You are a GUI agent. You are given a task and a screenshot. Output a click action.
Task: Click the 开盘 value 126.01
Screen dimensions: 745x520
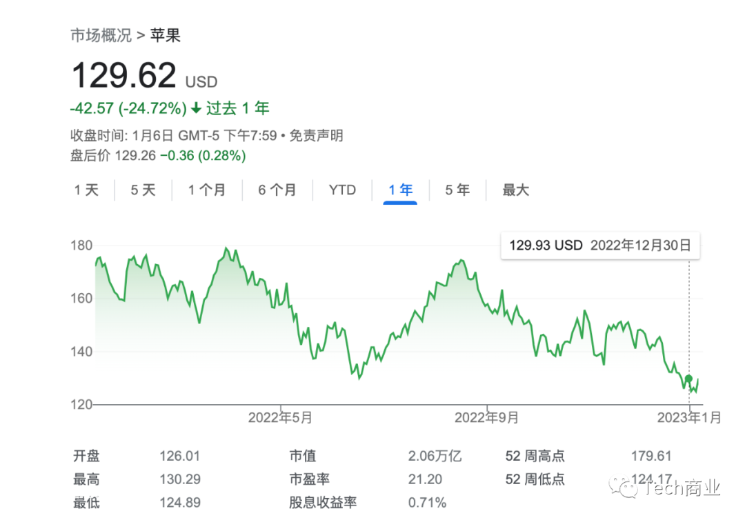[180, 457]
